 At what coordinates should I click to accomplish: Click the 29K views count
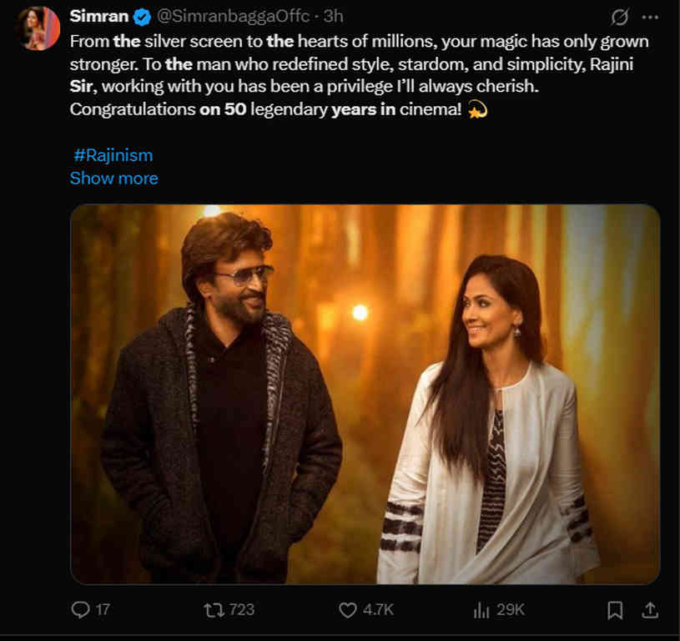coord(510,610)
